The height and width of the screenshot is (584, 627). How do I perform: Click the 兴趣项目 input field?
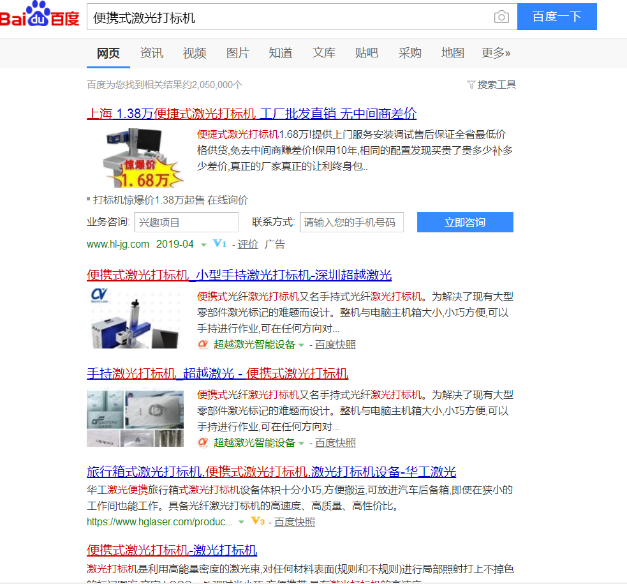coord(186,222)
